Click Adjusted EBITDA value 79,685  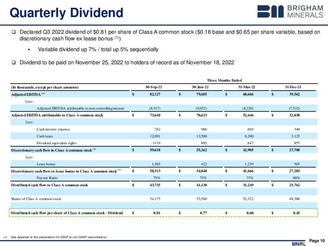pyautogui.click(x=201, y=94)
